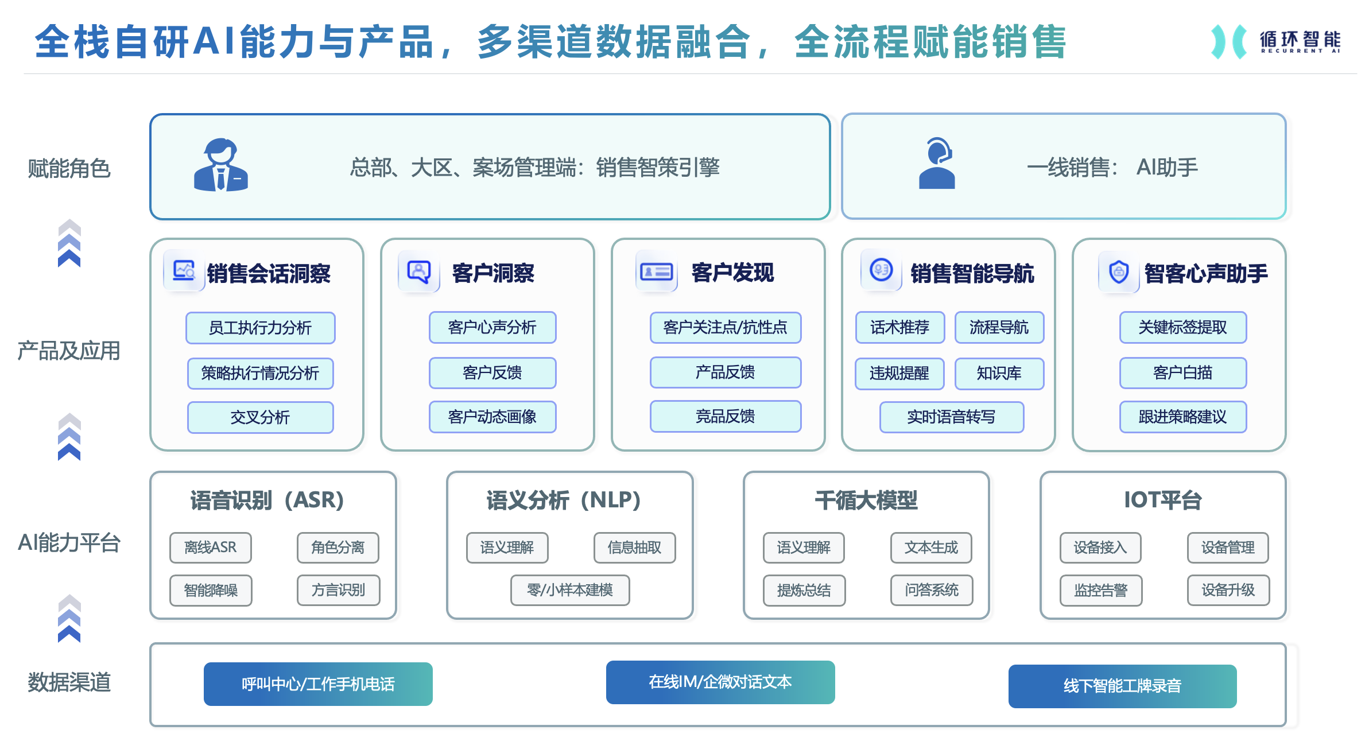Click the 客户白描 box

tap(1183, 372)
